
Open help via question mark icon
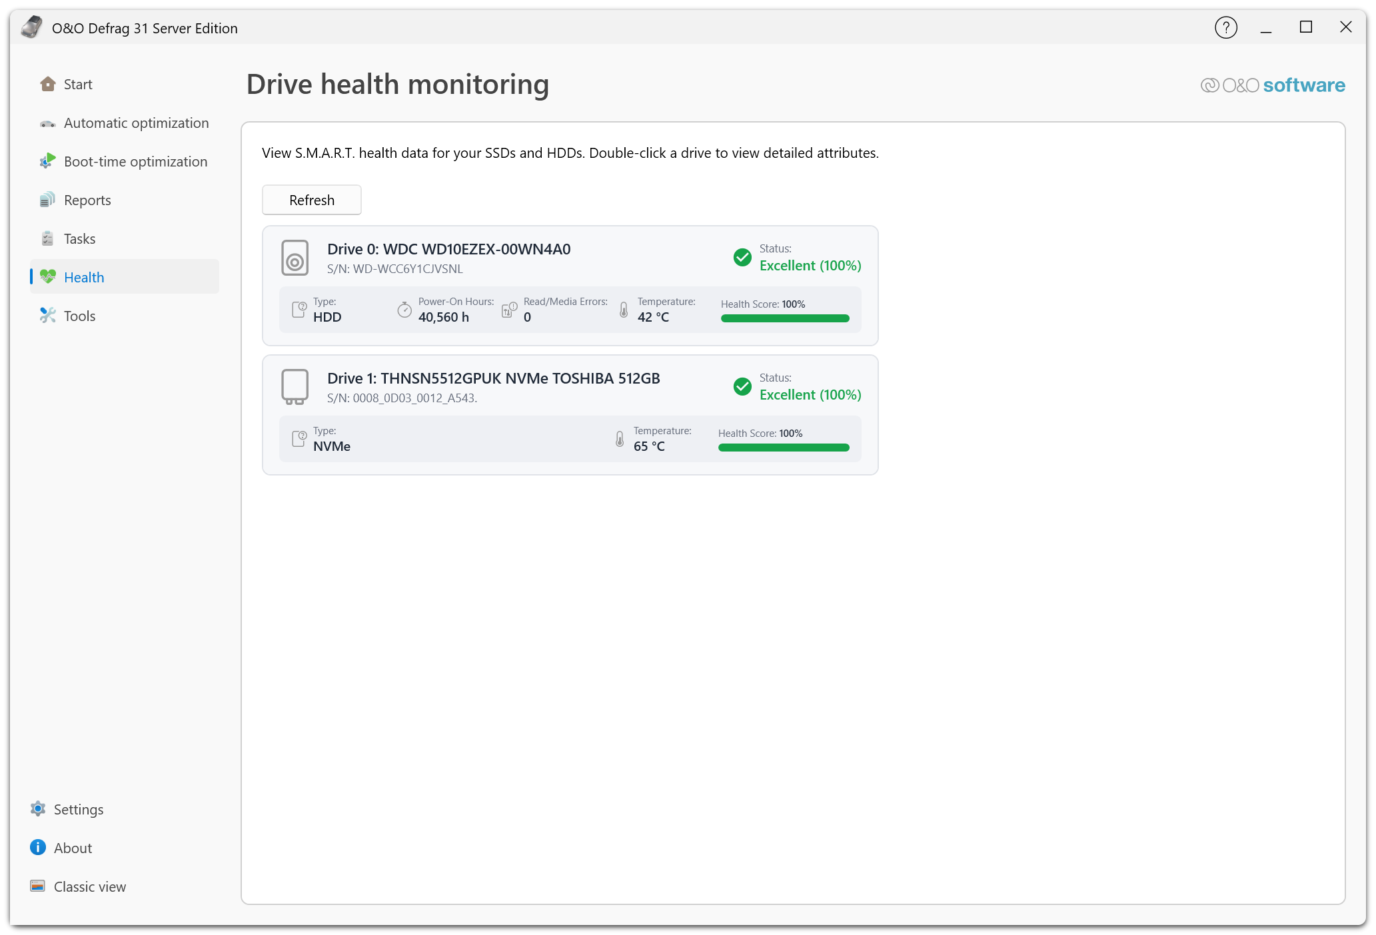[1226, 27]
